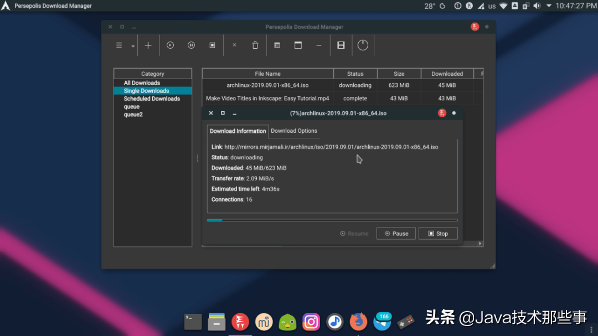Switch to the Download Information tab
The height and width of the screenshot is (336, 598).
(238, 131)
